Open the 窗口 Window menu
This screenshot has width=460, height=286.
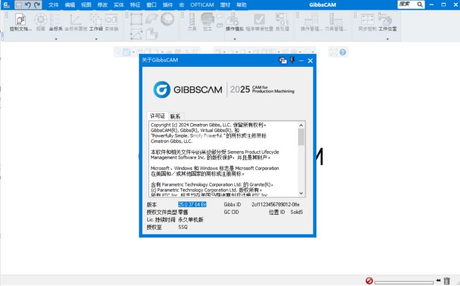pos(151,5)
